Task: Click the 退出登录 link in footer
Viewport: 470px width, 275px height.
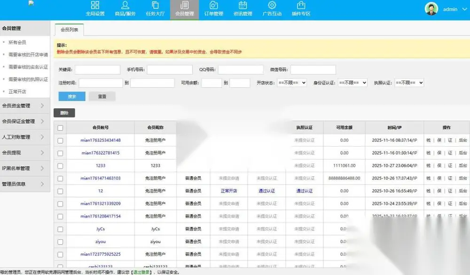Action: pyautogui.click(x=141, y=272)
